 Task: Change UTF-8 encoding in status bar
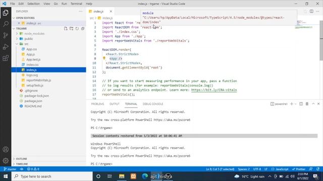point(257,169)
